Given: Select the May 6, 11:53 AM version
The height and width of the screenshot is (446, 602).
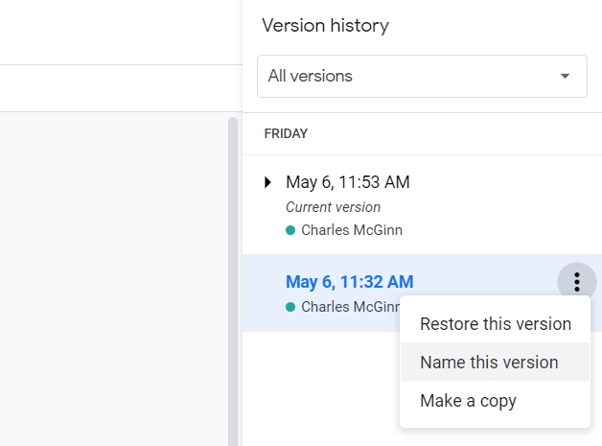Looking at the screenshot, I should (x=348, y=182).
